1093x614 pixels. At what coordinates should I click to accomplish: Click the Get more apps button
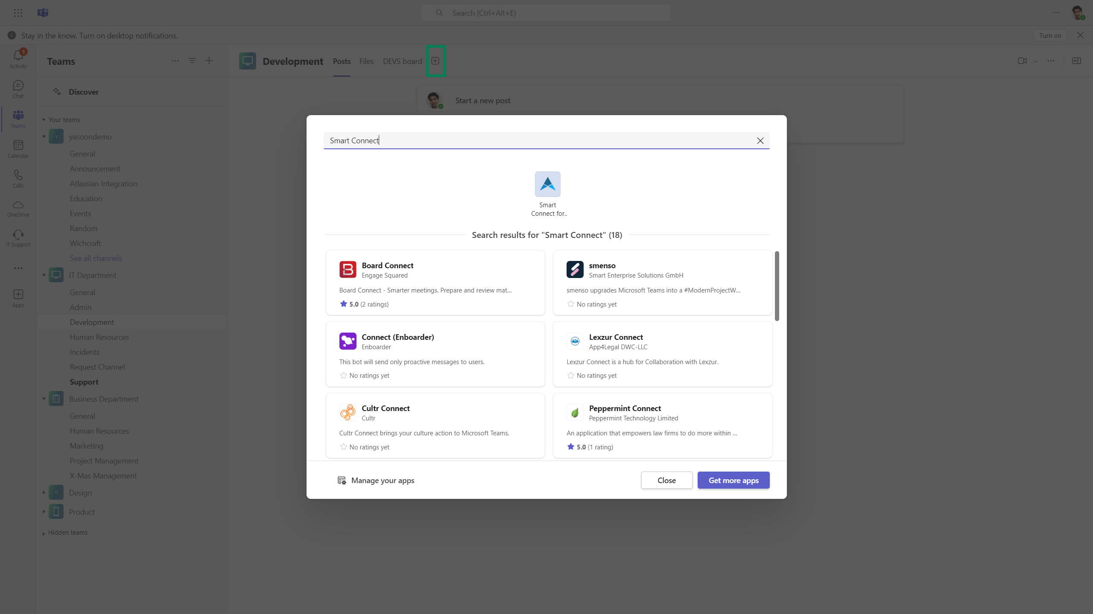(x=734, y=480)
